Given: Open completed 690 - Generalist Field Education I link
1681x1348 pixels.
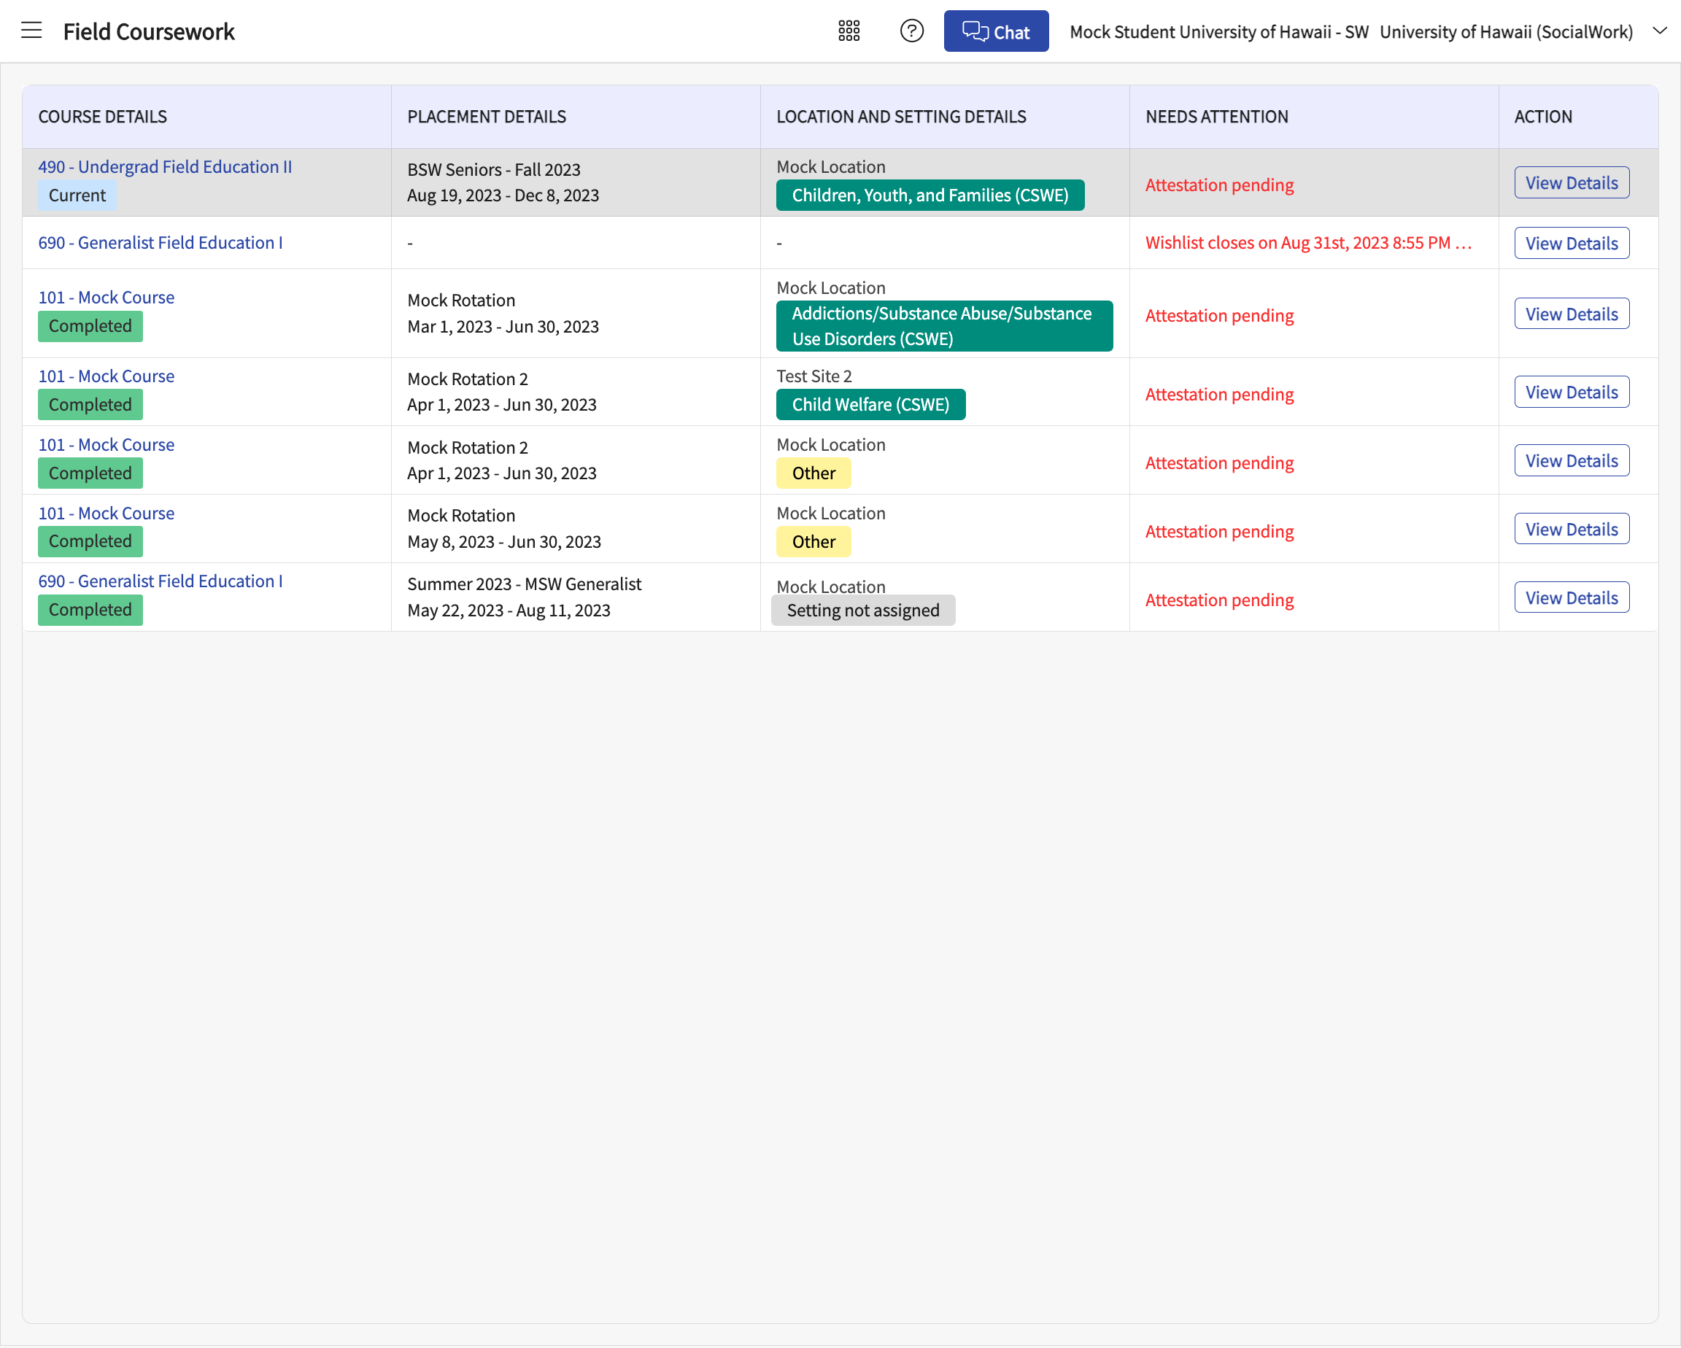Looking at the screenshot, I should 161,581.
